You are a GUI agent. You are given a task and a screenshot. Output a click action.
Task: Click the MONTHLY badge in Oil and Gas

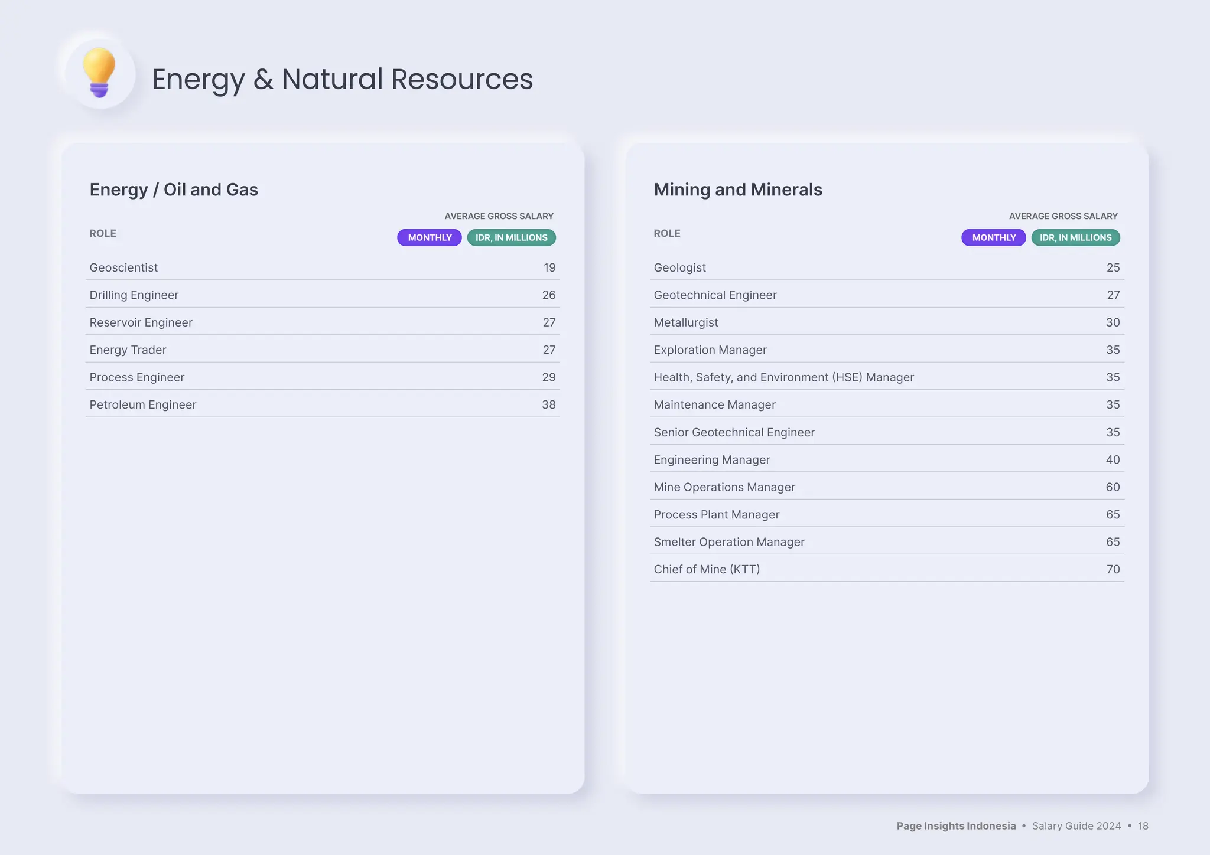pos(430,237)
